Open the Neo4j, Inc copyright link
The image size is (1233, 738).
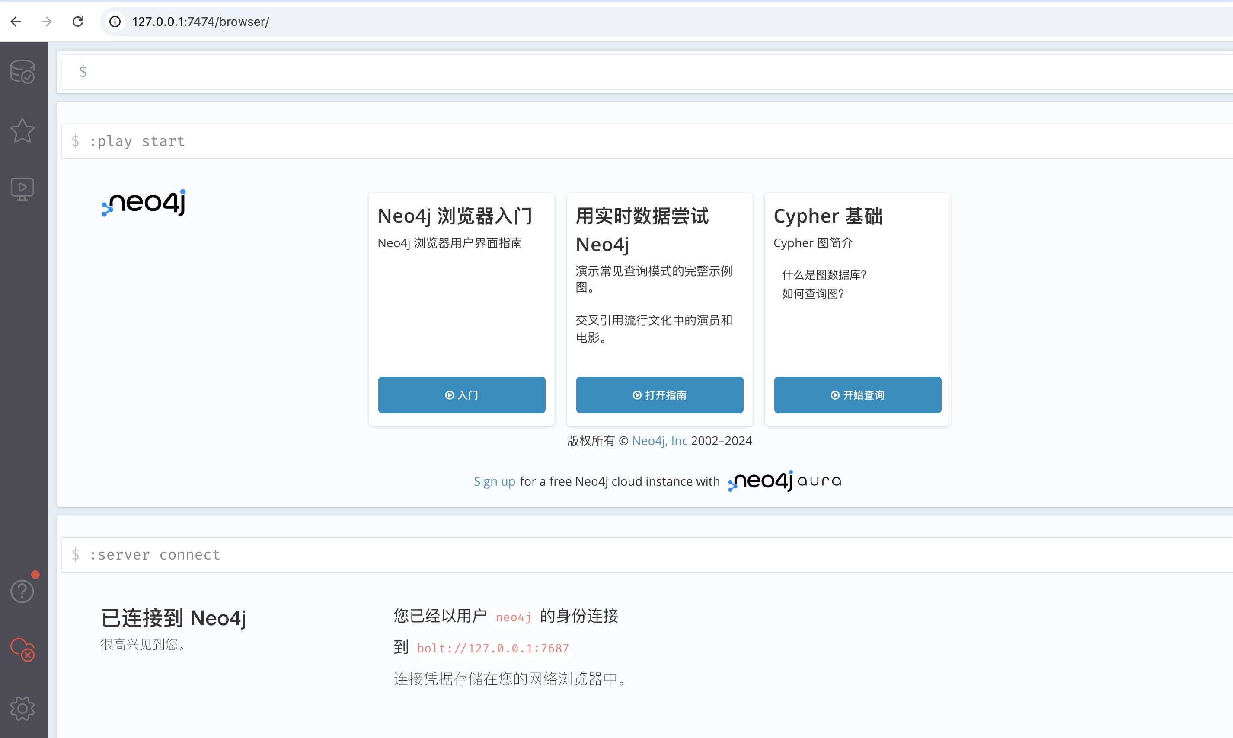(659, 441)
